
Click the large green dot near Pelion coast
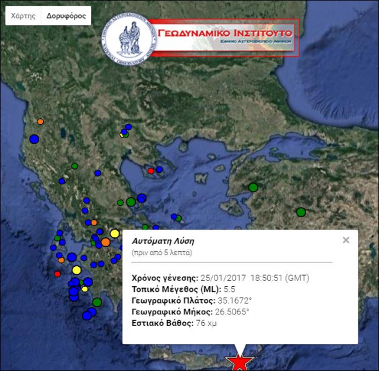click(x=131, y=202)
